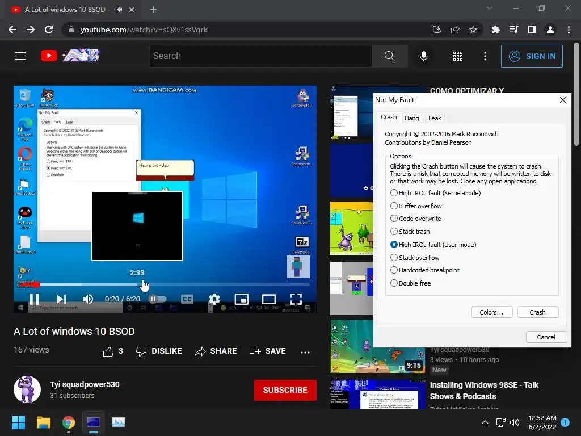Open a new browser tab
The height and width of the screenshot is (436, 581).
pos(153,10)
